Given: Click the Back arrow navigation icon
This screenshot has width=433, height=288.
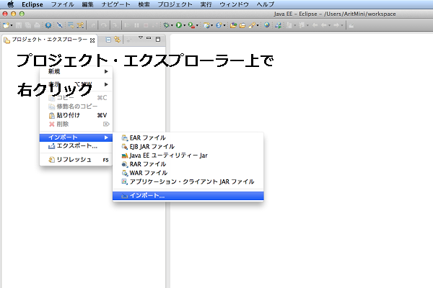Looking at the screenshot, I should [324, 25].
